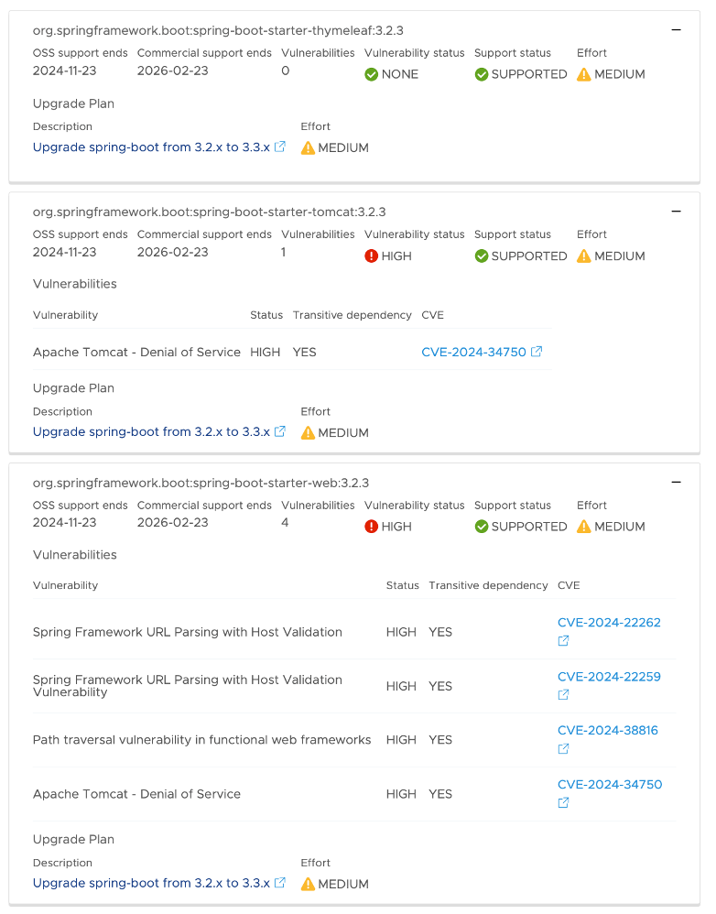
Task: Click green NONE vulnerability status icon
Action: [371, 74]
